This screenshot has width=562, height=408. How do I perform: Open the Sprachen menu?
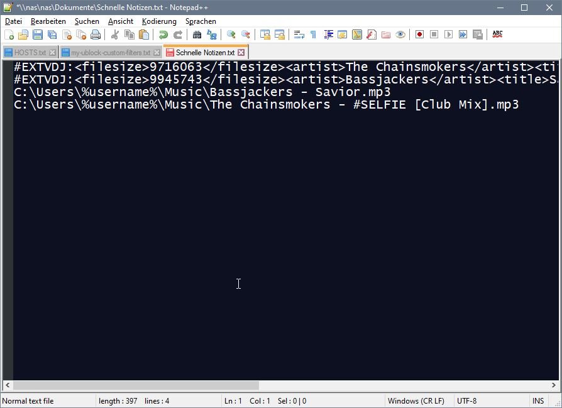[201, 21]
